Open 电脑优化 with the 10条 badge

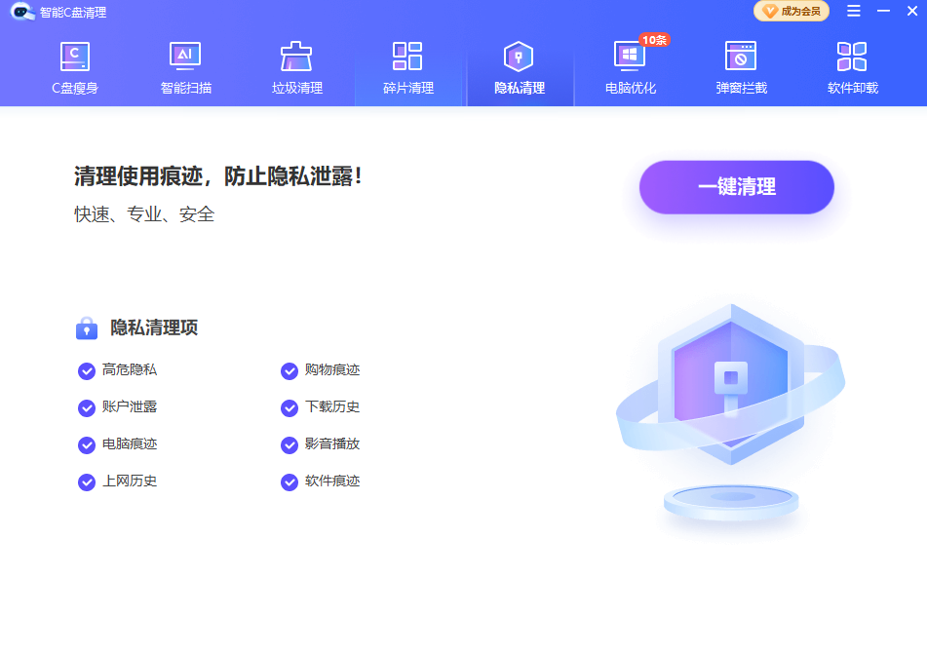[630, 57]
